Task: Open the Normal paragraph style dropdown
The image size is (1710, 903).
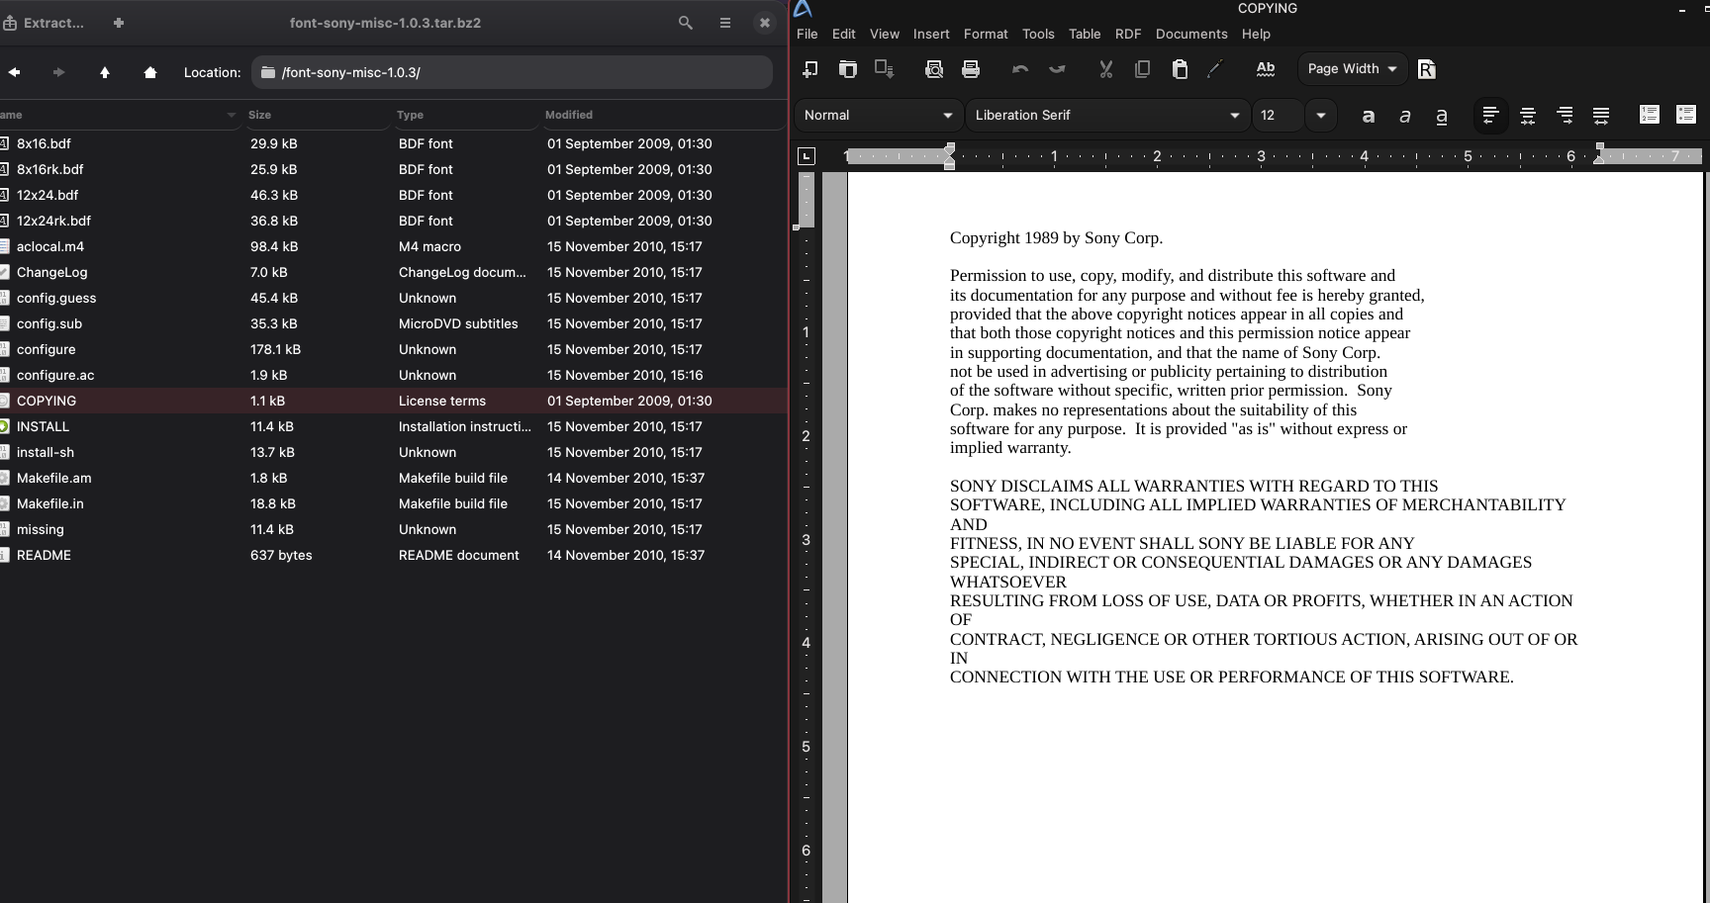Action: pyautogui.click(x=879, y=115)
